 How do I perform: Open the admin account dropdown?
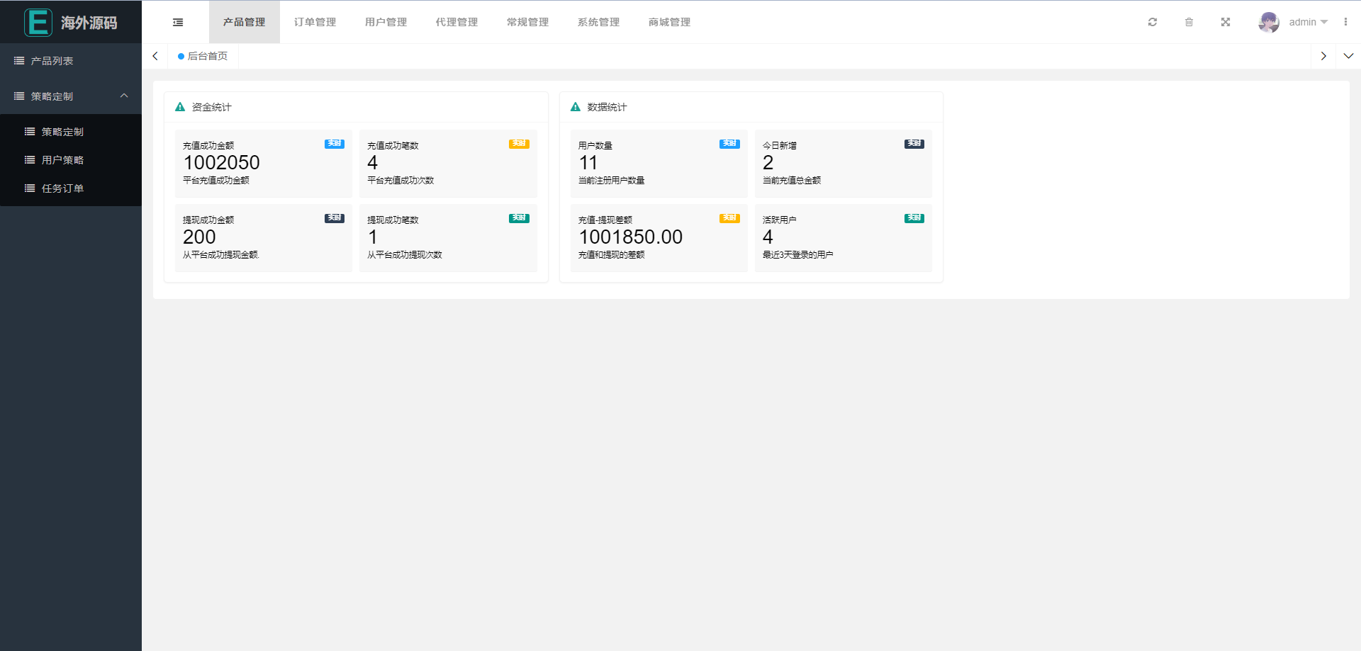coord(1304,22)
